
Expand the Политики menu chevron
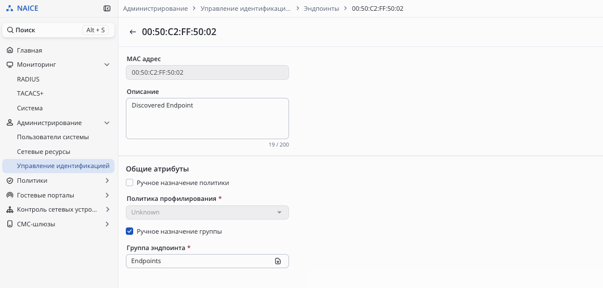[107, 180]
